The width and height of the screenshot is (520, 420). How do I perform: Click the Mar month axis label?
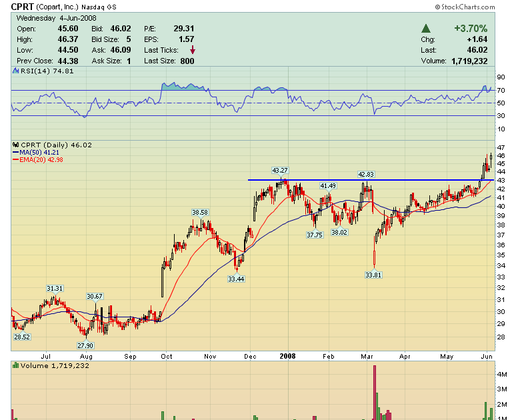coord(367,356)
